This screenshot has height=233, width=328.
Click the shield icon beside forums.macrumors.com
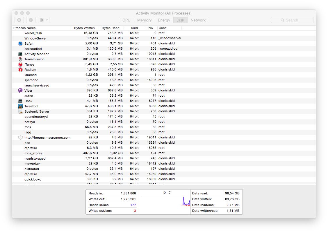point(20,137)
